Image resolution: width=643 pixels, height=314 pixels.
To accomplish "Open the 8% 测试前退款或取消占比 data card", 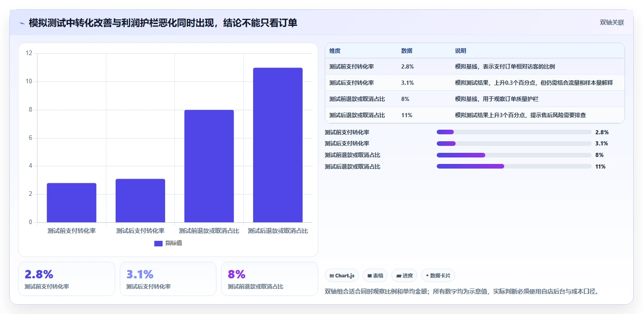I will click(x=270, y=279).
